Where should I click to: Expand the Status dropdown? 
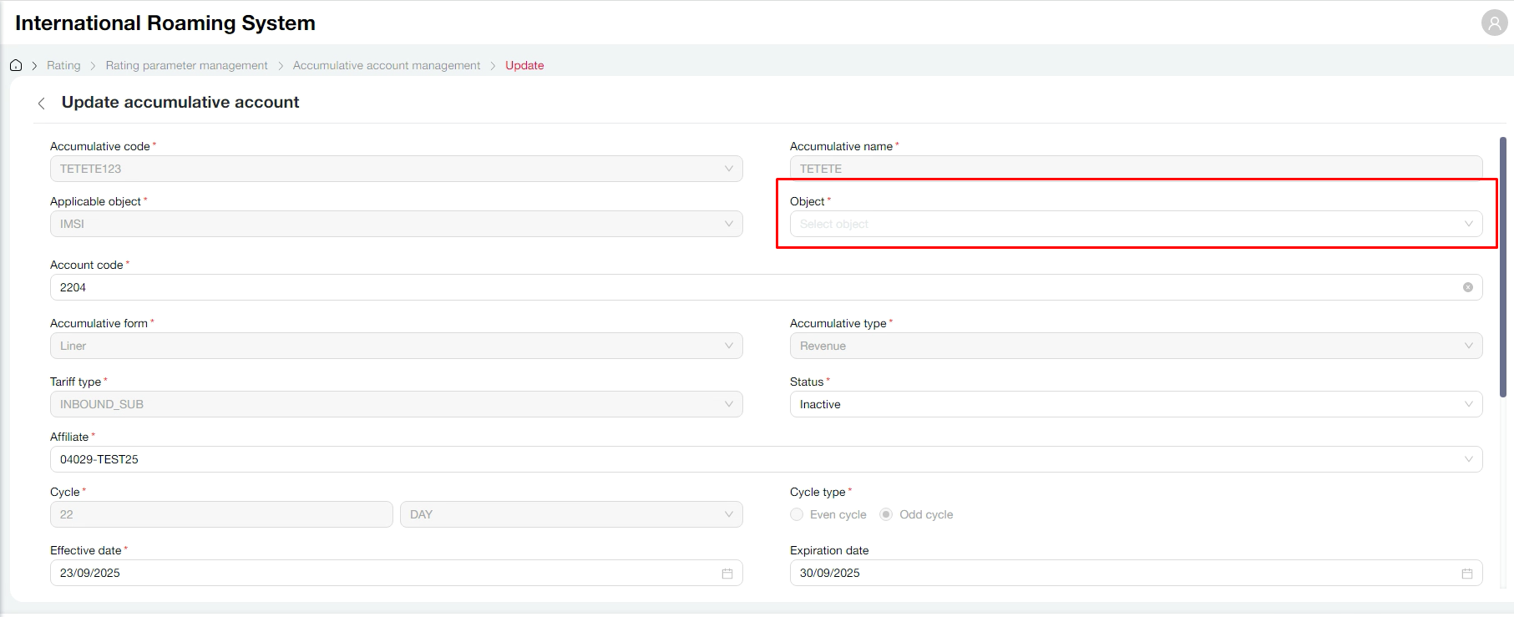tap(1136, 404)
